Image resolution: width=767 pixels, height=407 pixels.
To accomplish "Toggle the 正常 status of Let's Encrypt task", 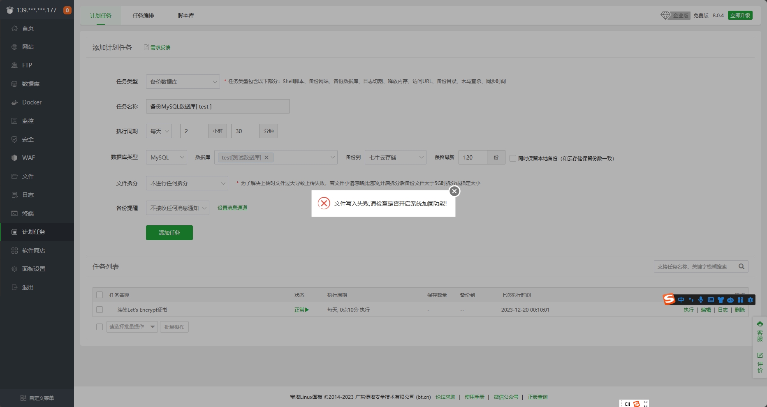I will 301,310.
